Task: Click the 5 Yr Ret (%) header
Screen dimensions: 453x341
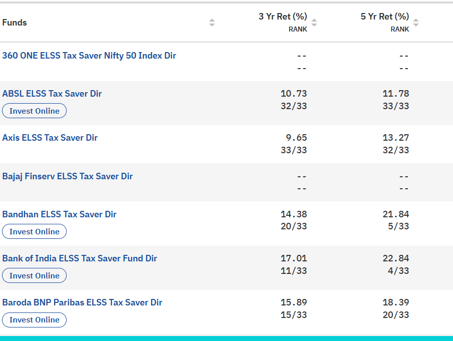Action: pyautogui.click(x=385, y=17)
